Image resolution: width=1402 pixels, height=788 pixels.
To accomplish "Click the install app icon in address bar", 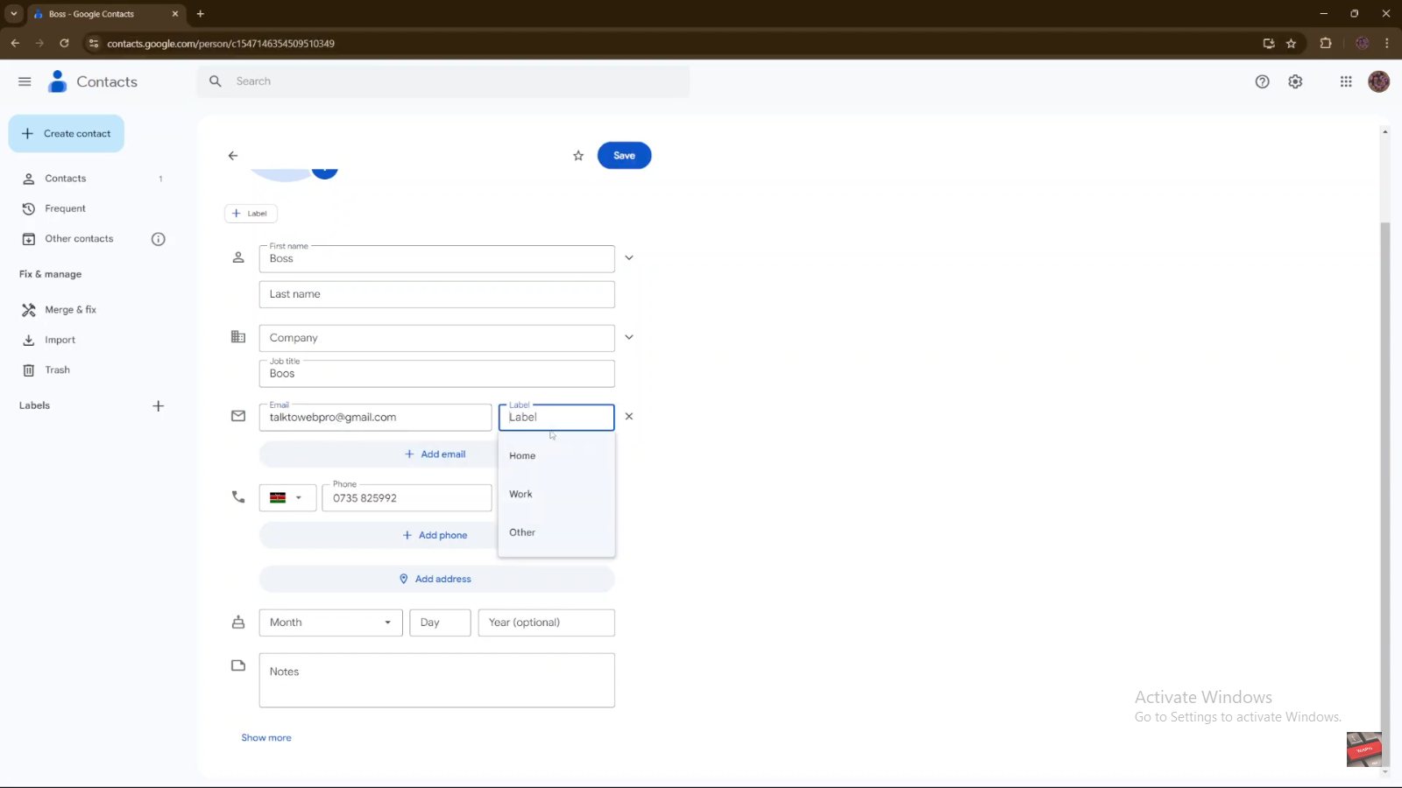I will [x=1268, y=43].
